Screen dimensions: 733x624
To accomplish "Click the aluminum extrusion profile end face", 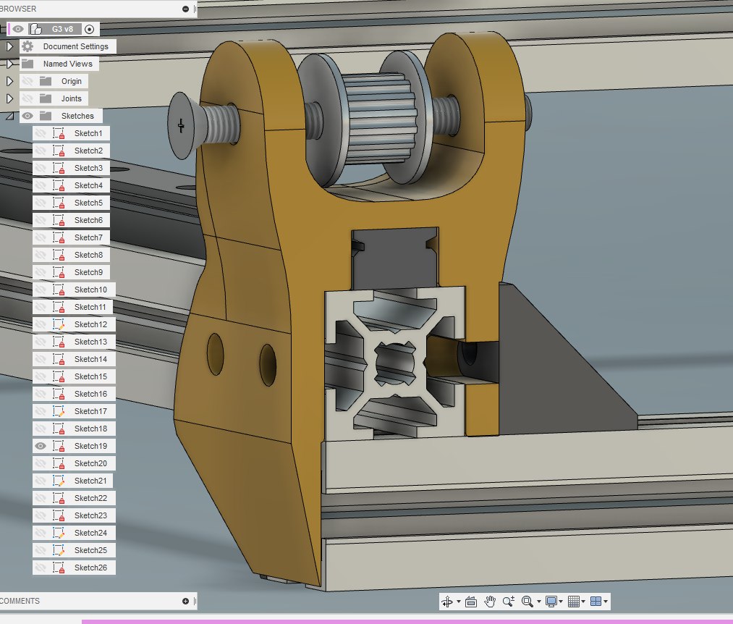I will tap(394, 363).
